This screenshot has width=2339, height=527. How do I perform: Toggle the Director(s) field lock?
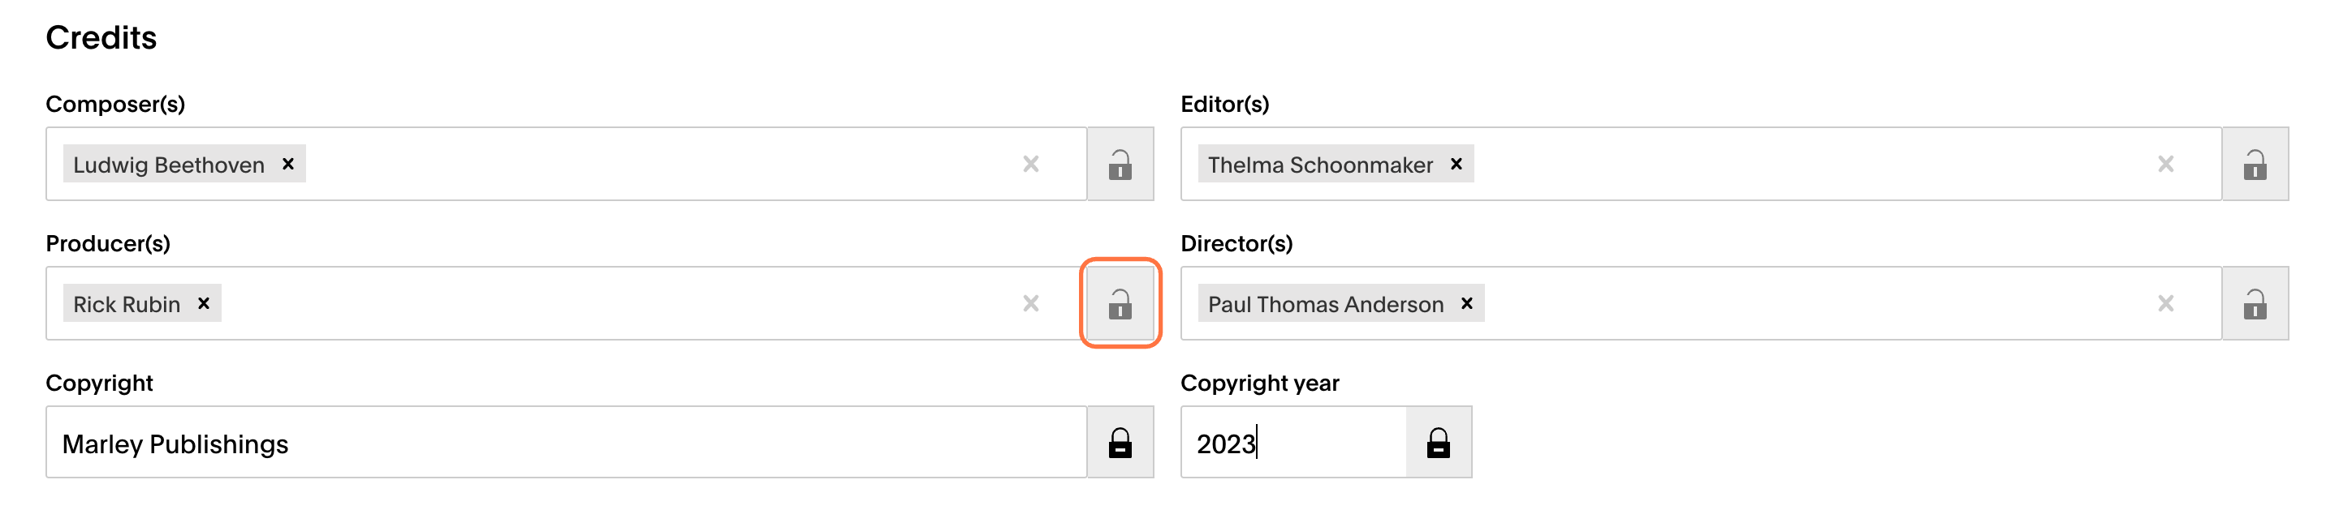coord(2255,304)
